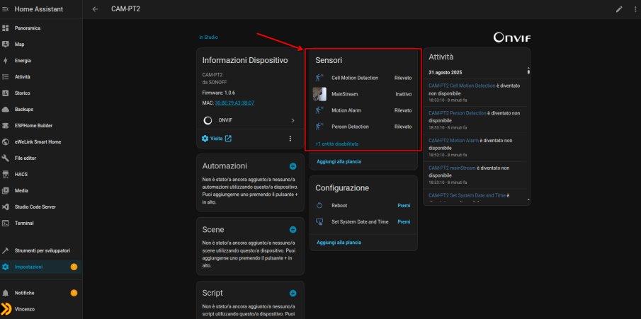
Task: Open top-right overflow menu dots
Action: click(x=635, y=9)
